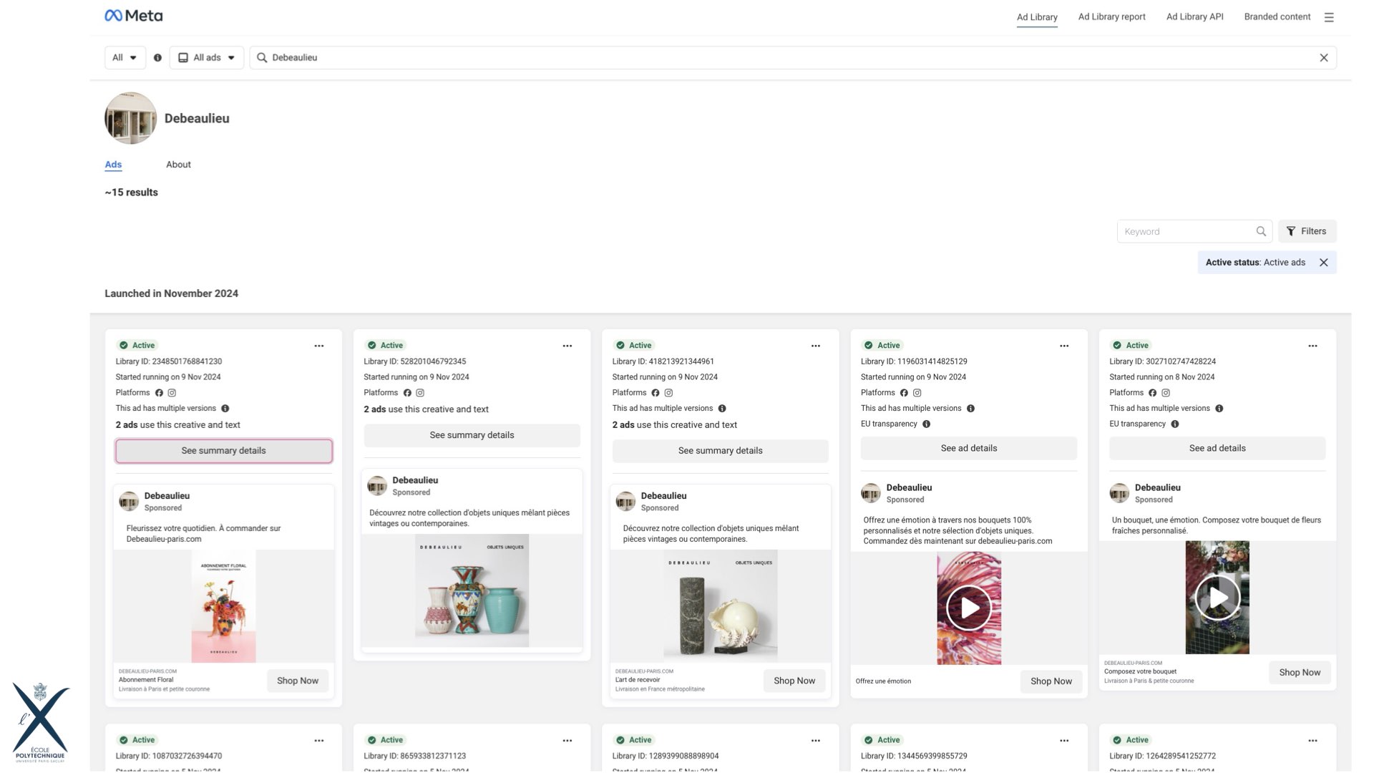This screenshot has height=773, width=1374.
Task: Open the hamburger menu icon
Action: (1329, 17)
